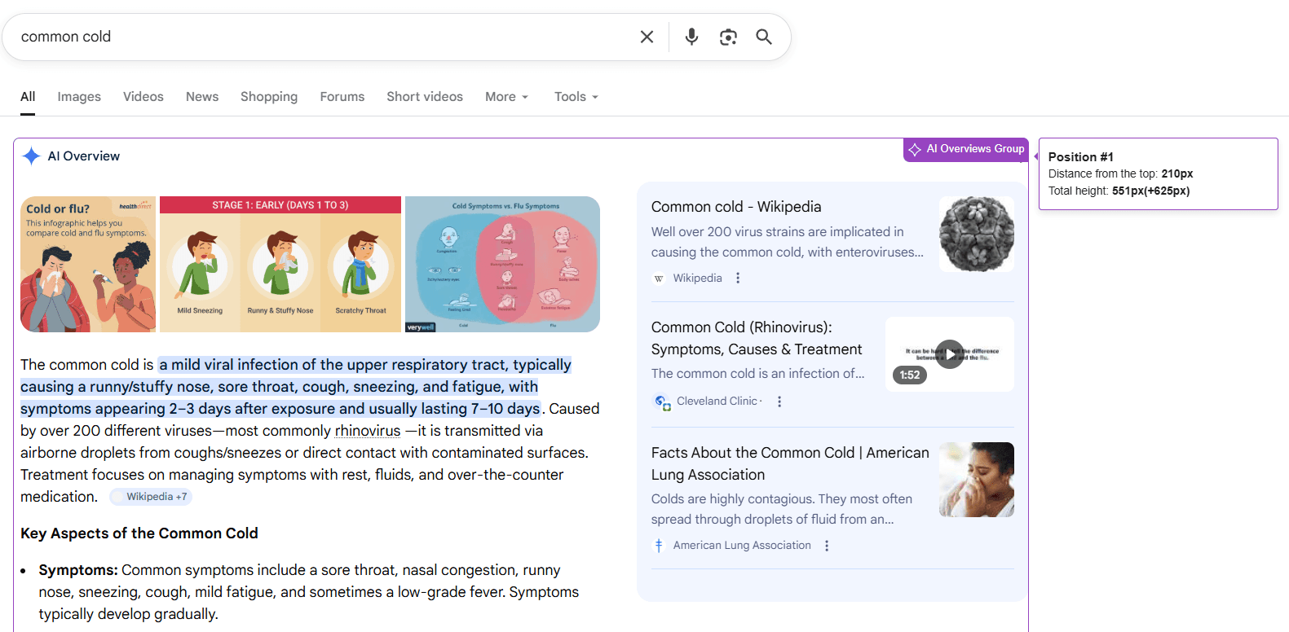This screenshot has height=632, width=1289.
Task: Open options menu next to Cleveland Clinic source
Action: [779, 402]
